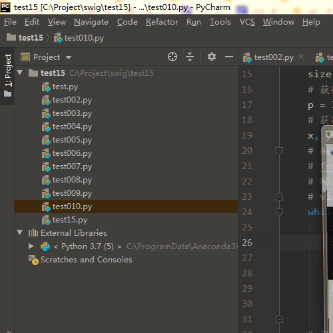Expand the Python 3.7 (5) library node

click(x=31, y=246)
